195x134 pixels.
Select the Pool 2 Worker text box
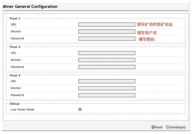(107, 60)
